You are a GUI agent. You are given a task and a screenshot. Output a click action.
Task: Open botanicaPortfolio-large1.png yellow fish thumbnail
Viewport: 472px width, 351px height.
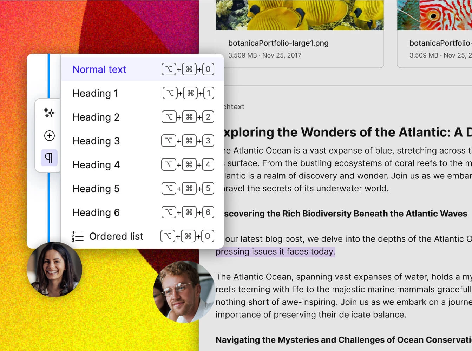click(x=300, y=15)
